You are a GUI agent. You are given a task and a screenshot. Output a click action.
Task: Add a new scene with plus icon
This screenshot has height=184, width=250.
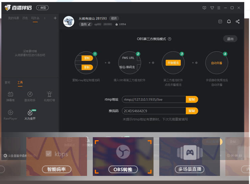pos(55,18)
